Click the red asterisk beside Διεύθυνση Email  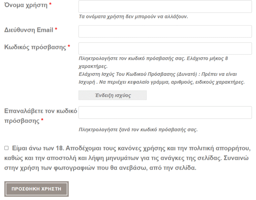[x=56, y=29]
